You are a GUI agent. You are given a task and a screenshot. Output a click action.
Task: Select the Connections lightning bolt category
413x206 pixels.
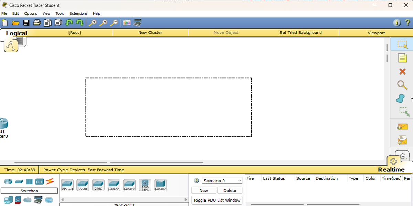50,181
